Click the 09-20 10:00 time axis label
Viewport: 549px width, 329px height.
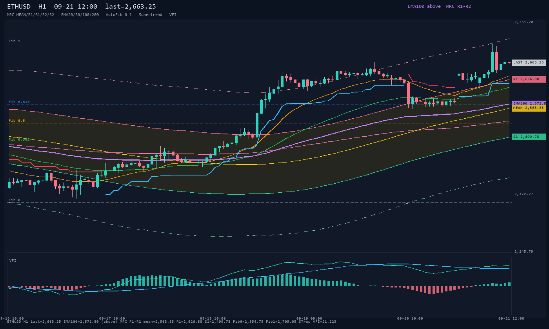click(410, 318)
